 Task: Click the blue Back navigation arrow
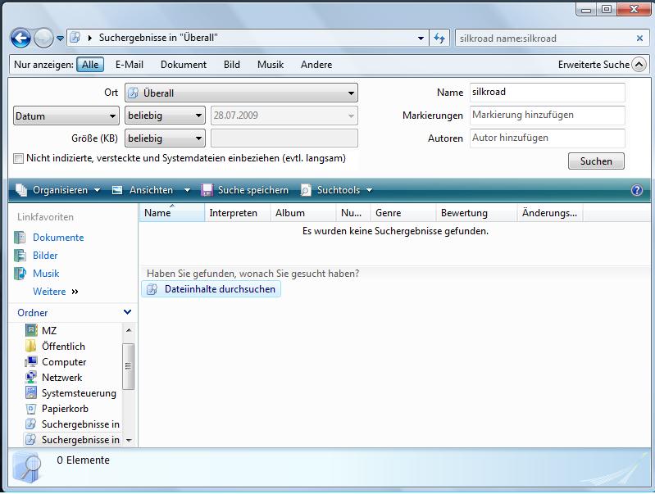(20, 38)
